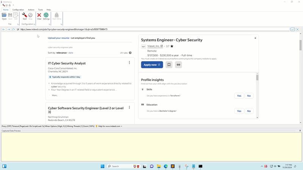Open the Tools ribbon tab

[40, 10]
